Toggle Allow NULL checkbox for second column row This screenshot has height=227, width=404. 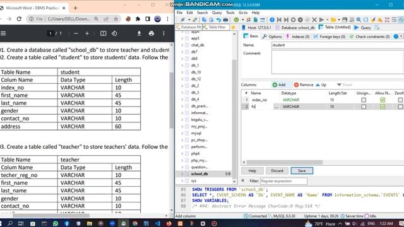(x=383, y=107)
